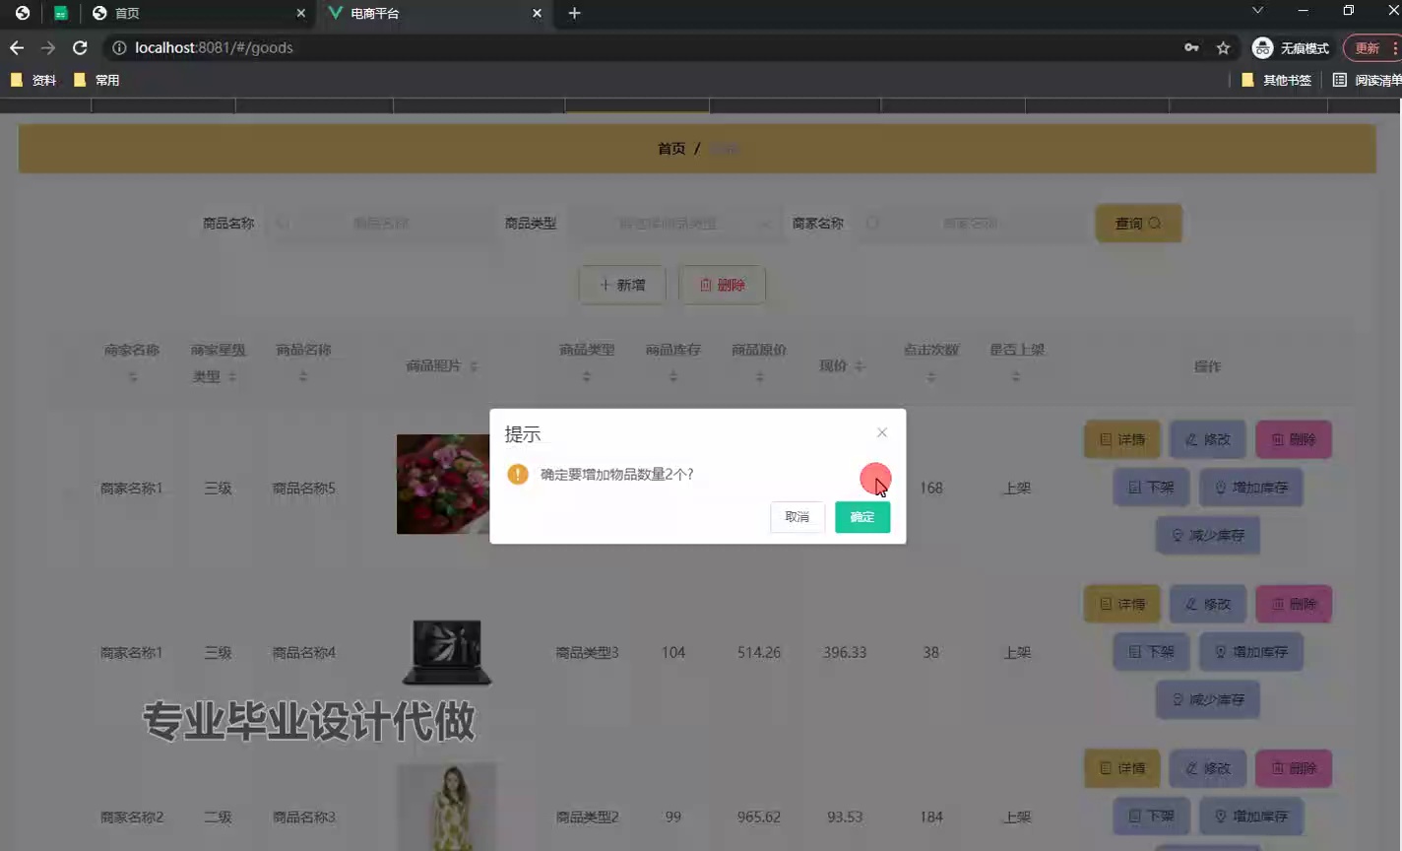Click 增加库存 in the 商品名称4 row
The image size is (1402, 851).
point(1251,652)
